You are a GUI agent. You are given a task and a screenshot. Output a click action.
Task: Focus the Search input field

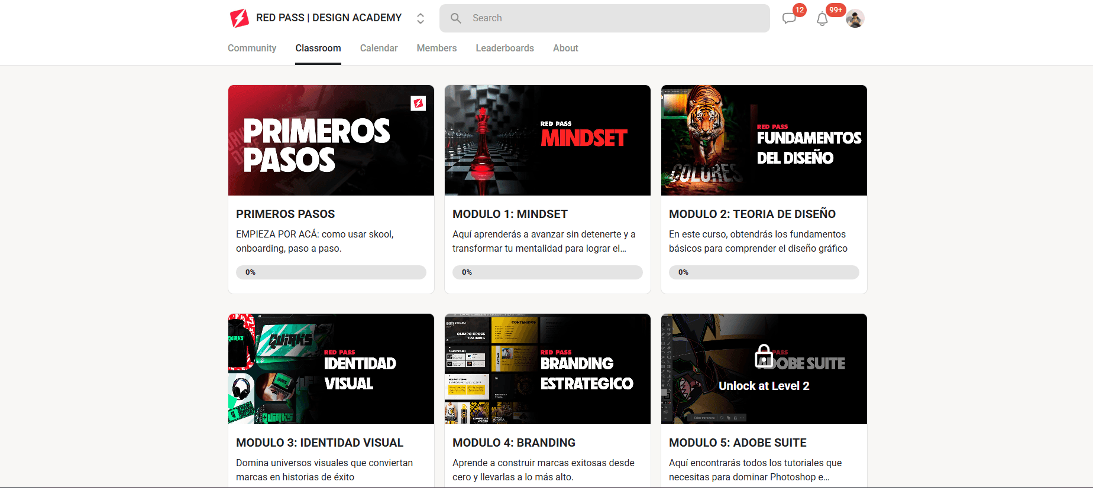coord(604,18)
